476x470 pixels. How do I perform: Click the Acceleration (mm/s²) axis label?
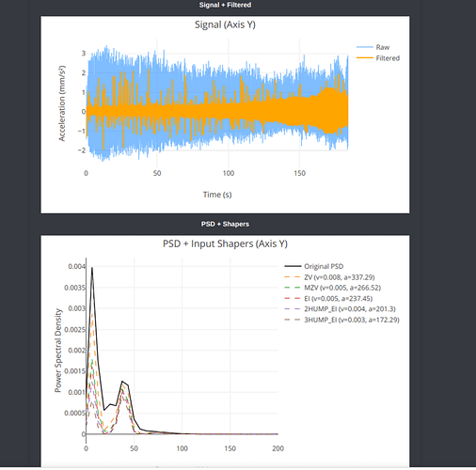click(62, 103)
